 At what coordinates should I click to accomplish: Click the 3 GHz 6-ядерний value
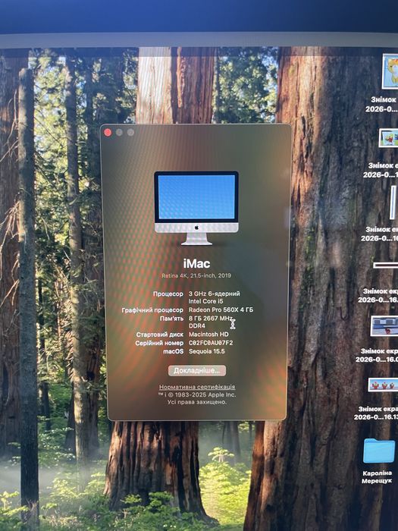tap(215, 294)
